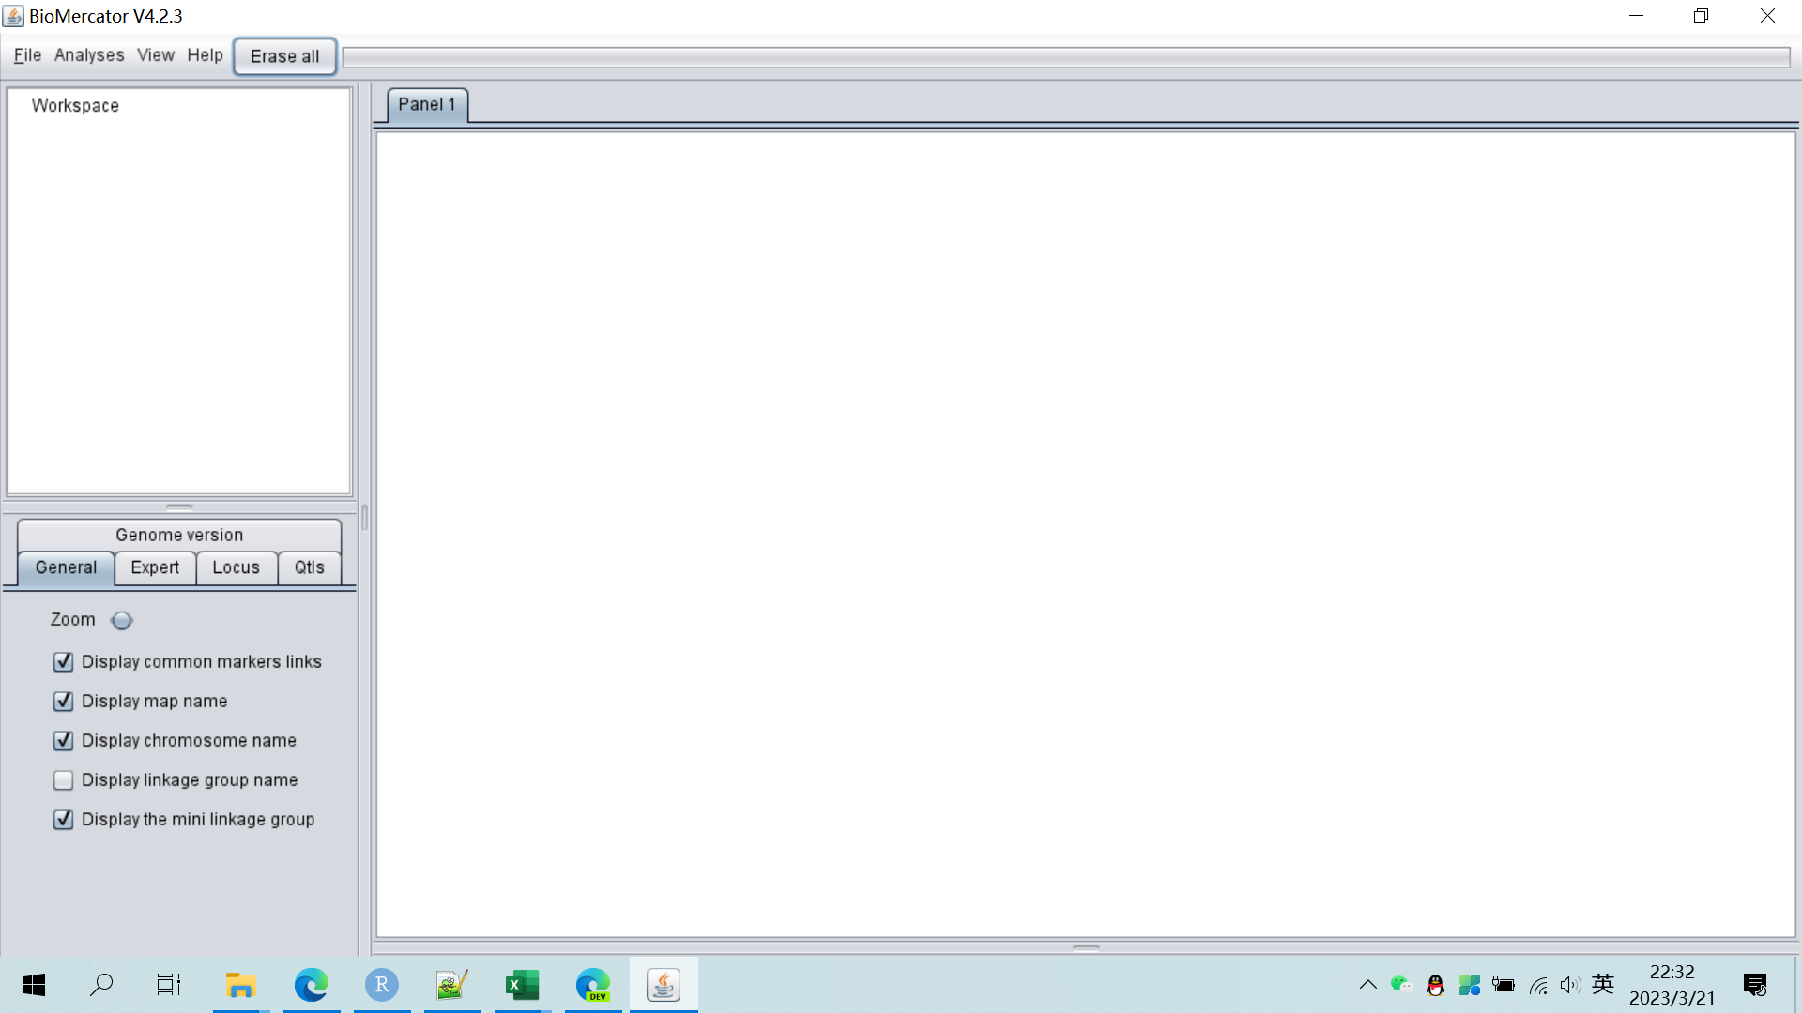The image size is (1802, 1013).
Task: Open the Microsoft Edge browser icon
Action: point(311,985)
